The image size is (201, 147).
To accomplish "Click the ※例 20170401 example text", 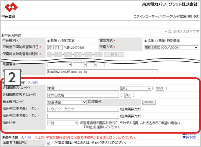I will point(74,48).
